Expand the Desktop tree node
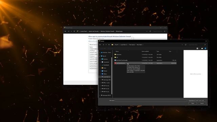This screenshot has width=217, height=122. coord(100,59)
